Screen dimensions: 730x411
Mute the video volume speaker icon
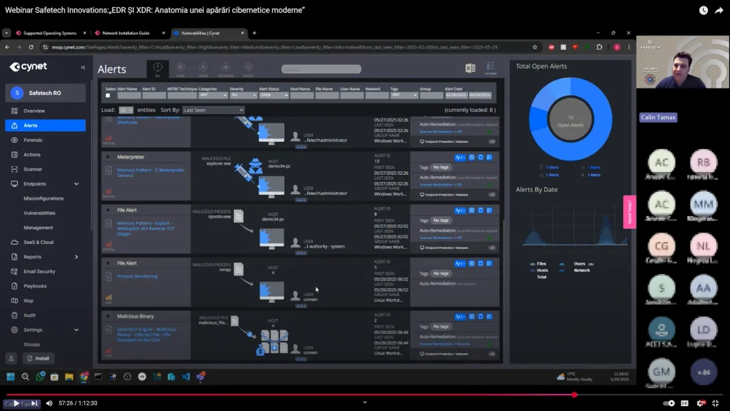(x=49, y=403)
